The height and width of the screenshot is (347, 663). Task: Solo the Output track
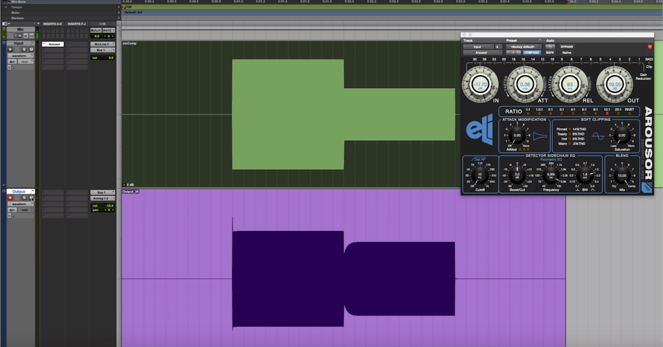tap(24, 198)
